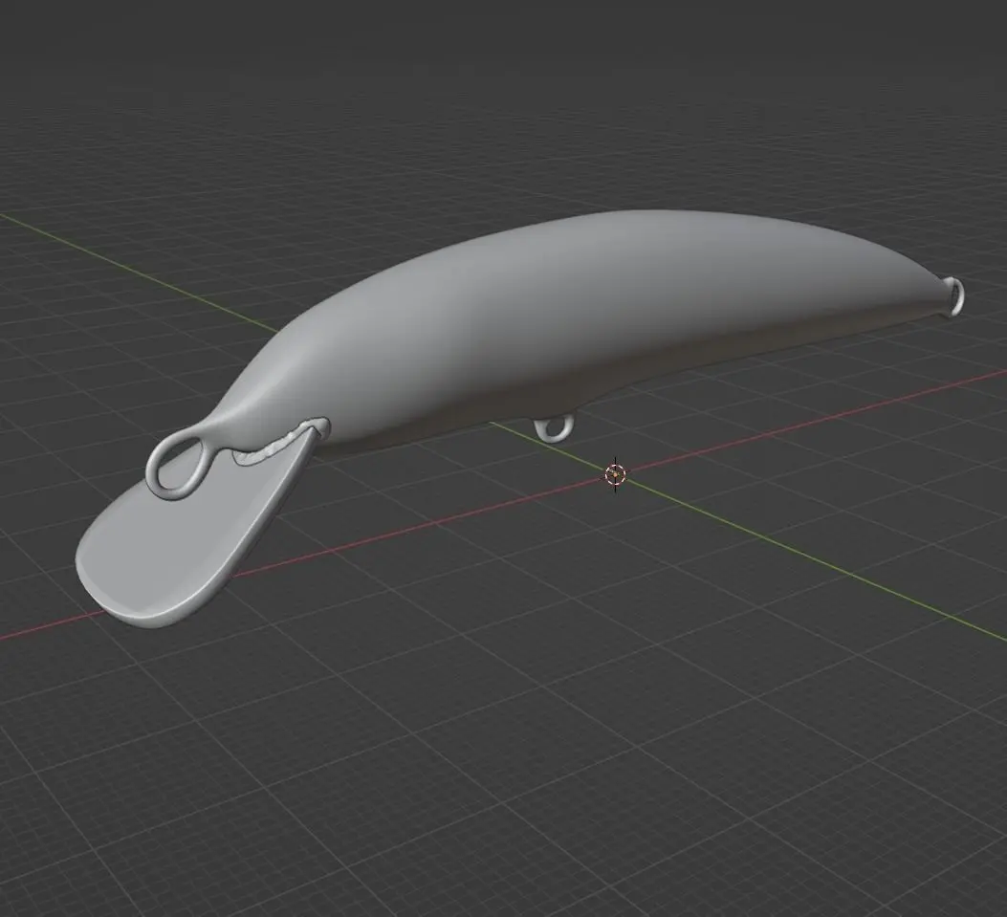Click the 3D cursor crosshair
Image resolution: width=1007 pixels, height=917 pixels.
615,474
